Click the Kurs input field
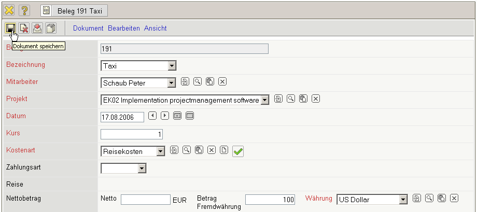The image size is (477, 212). pyautogui.click(x=132, y=134)
